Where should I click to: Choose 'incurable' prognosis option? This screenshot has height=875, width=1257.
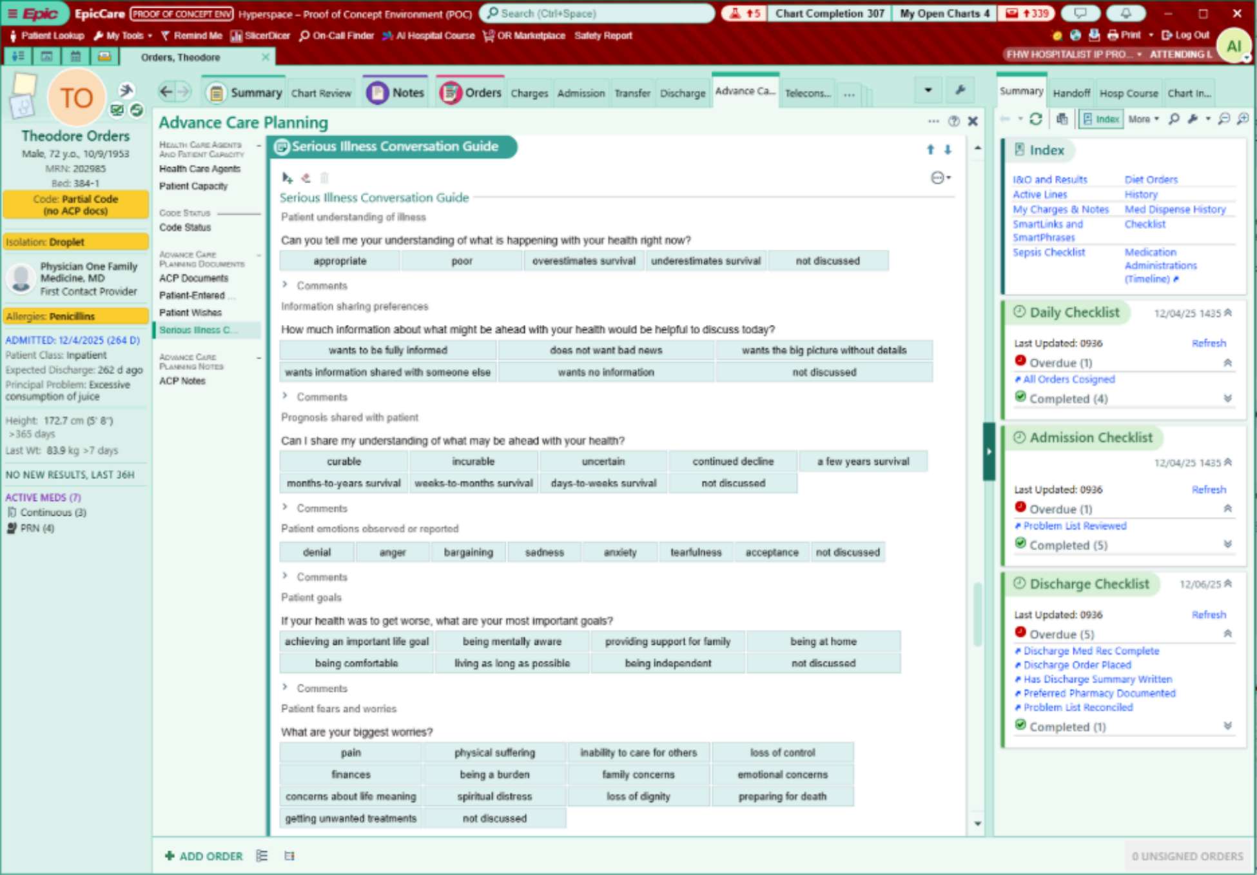click(x=473, y=462)
